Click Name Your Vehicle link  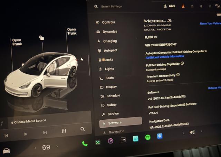(x=210, y=24)
